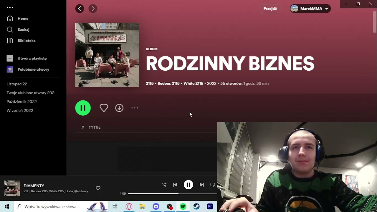Open Szukaj search page
377x212 pixels.
click(x=18, y=29)
